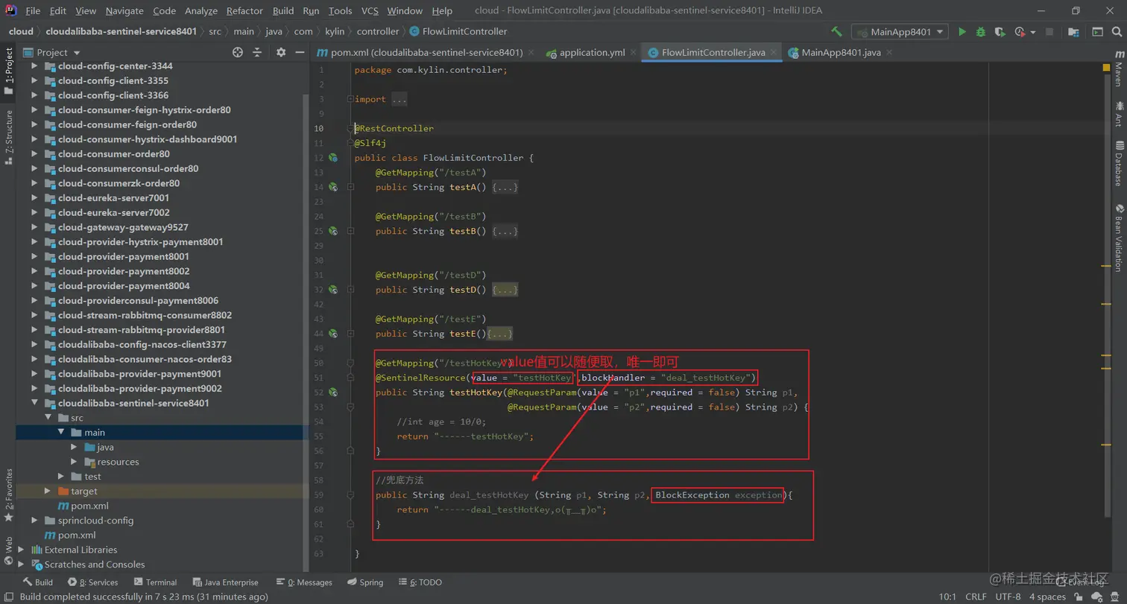Click the gutter icon beside testHotKey line 52
The width and height of the screenshot is (1127, 604).
pyautogui.click(x=333, y=392)
